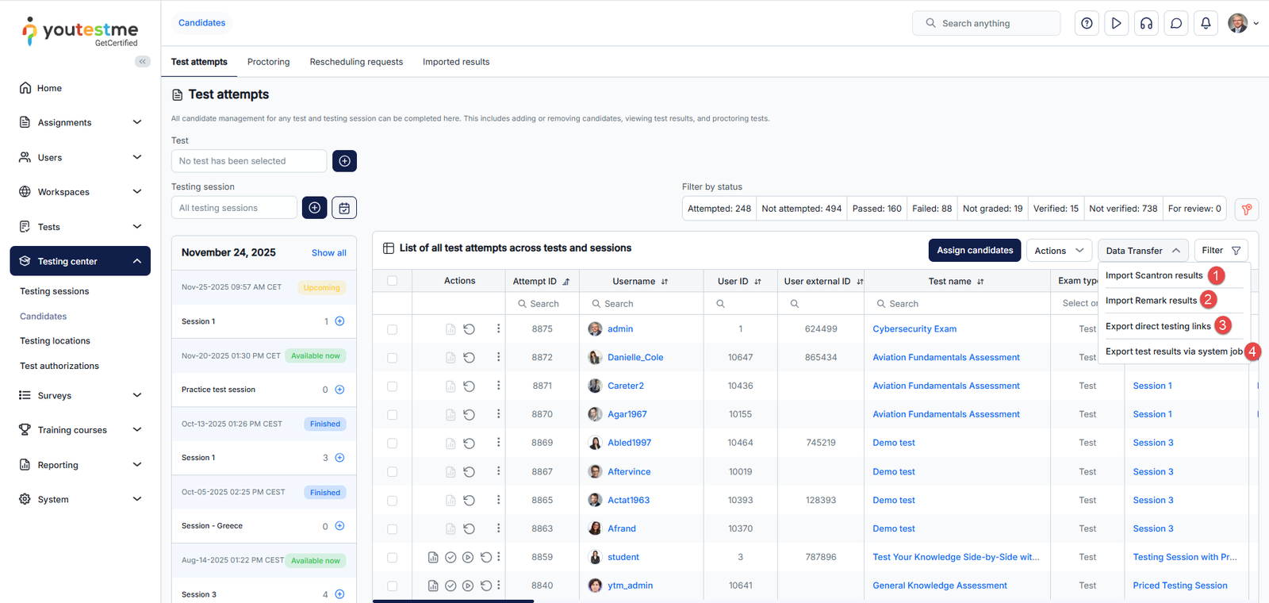1269x603 pixels.
Task: Click the play video tutorial icon
Action: [1116, 23]
